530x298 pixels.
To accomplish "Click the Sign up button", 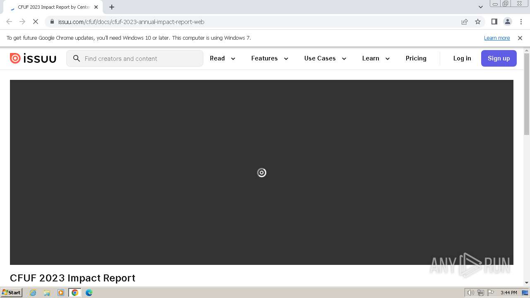I will coord(499,58).
